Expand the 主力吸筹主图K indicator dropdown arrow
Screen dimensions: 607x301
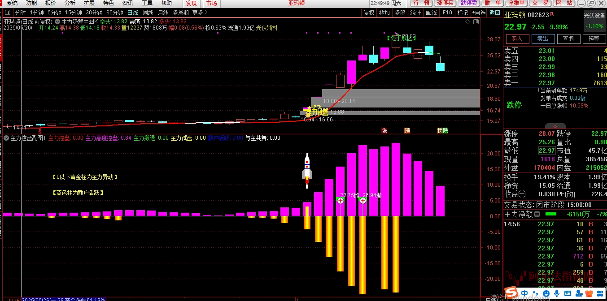point(57,21)
